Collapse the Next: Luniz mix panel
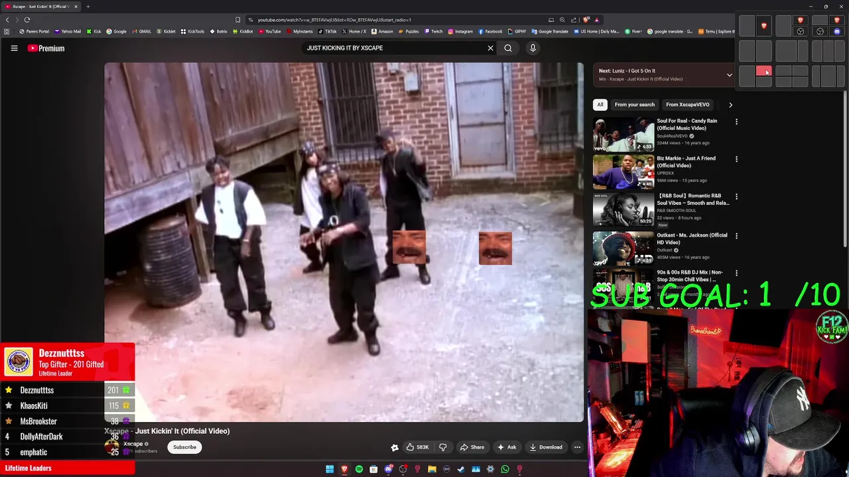 (x=729, y=75)
